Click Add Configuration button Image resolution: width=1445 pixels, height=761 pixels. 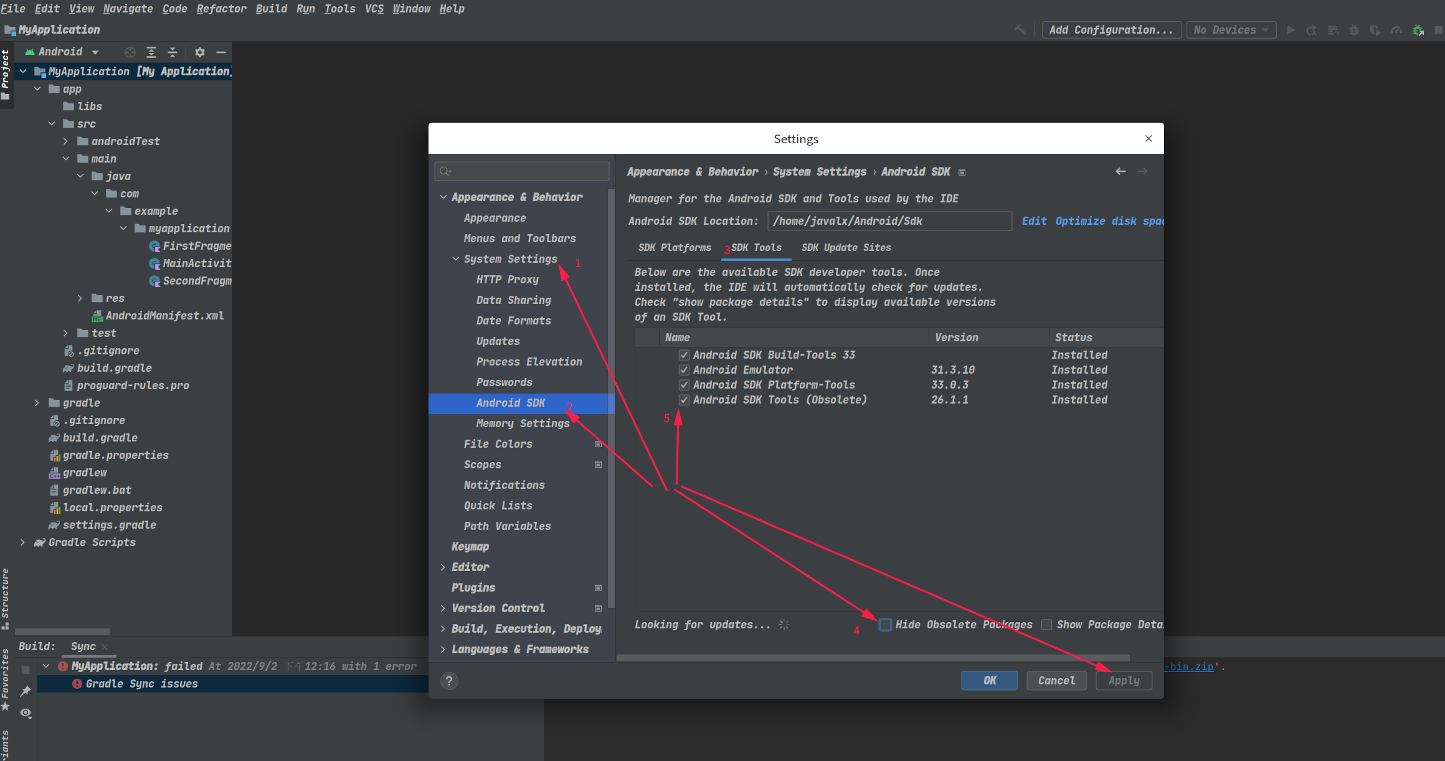point(1111,30)
